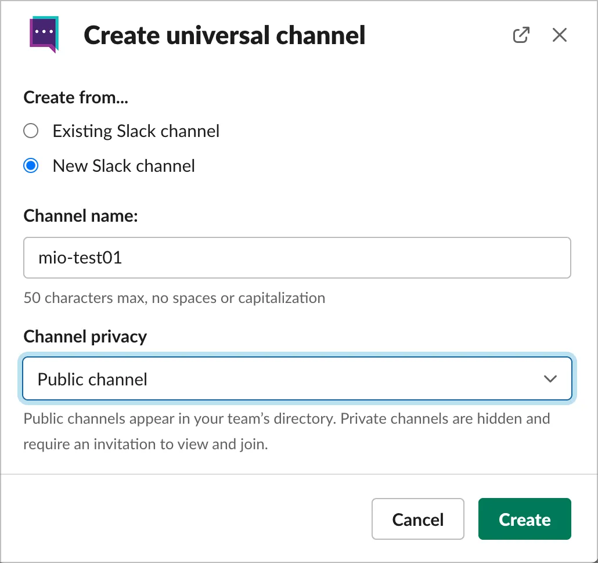Click the "Existing Slack channel" option label
This screenshot has height=563, width=598.
[x=136, y=131]
